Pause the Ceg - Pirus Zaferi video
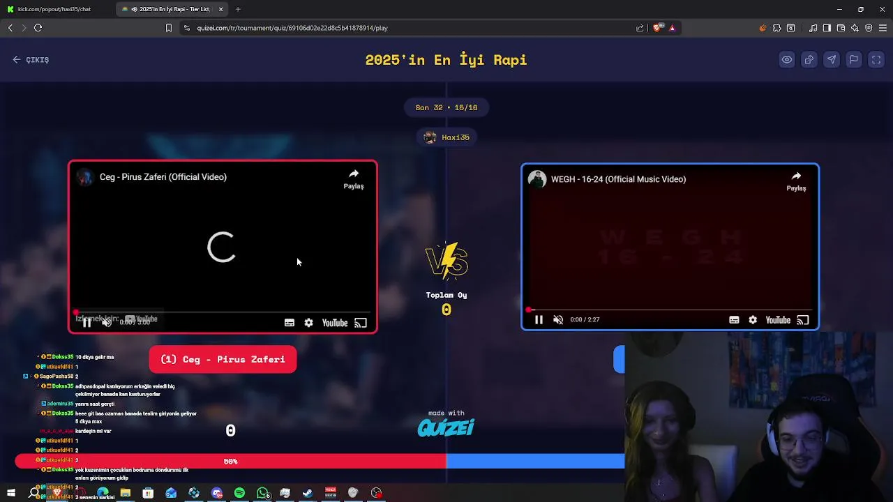 pos(87,322)
